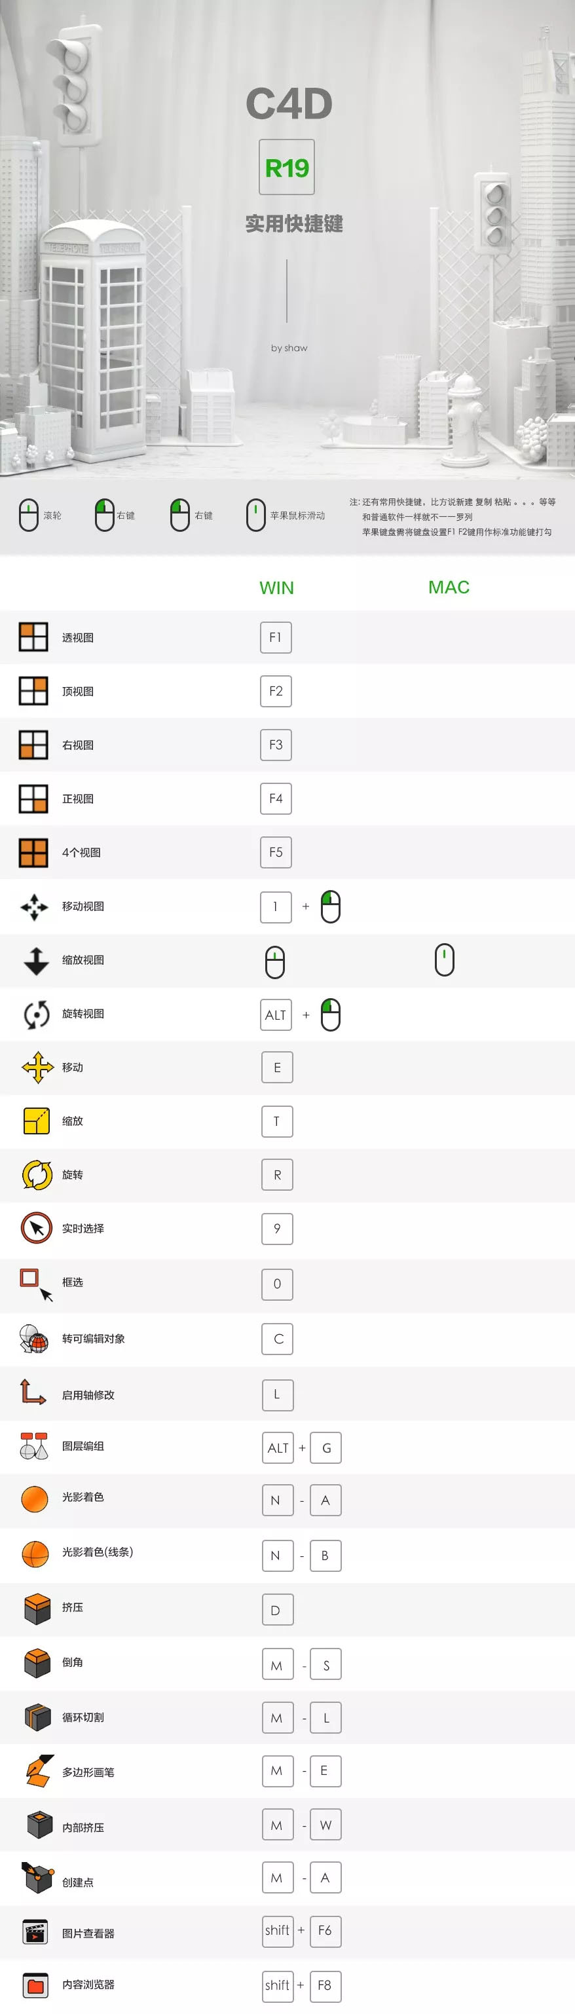Click the perspective view (透视图) icon
The image size is (575, 2014).
[x=33, y=637]
